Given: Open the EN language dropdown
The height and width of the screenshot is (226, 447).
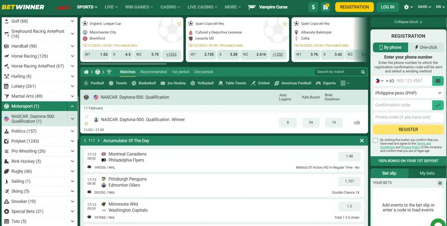Looking at the screenshot, I should (440, 7).
